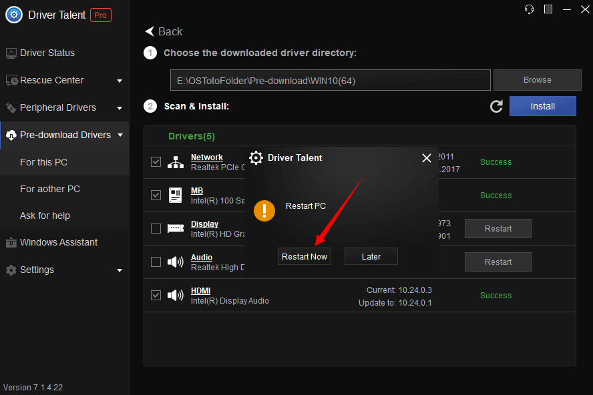Open the Settings label in sidebar
The height and width of the screenshot is (395, 593).
click(37, 270)
